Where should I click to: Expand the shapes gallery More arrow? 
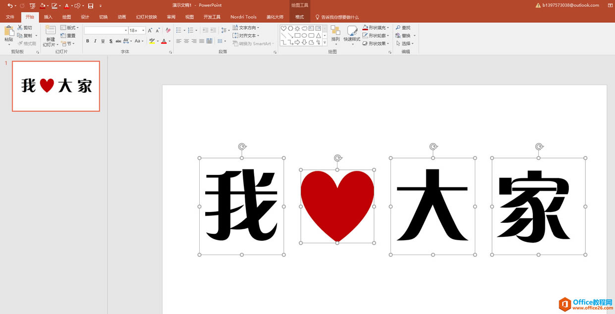(x=325, y=43)
